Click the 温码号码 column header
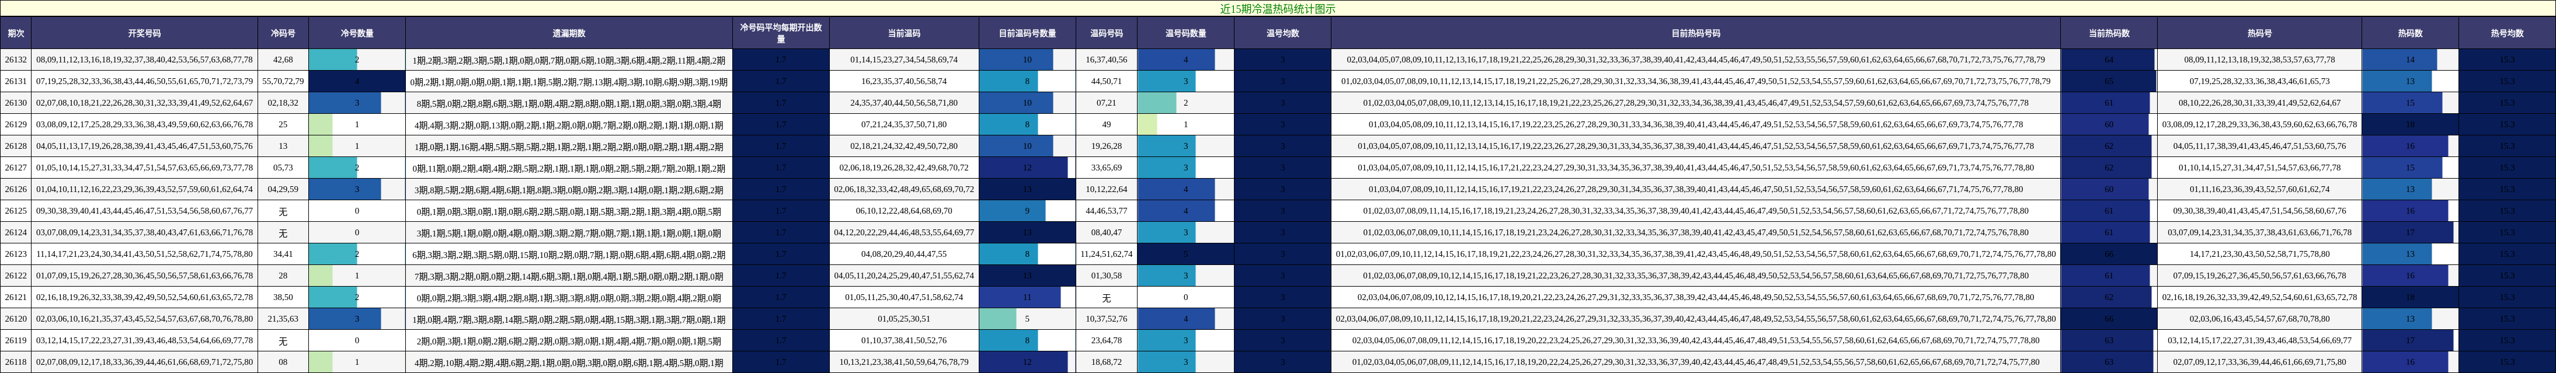Viewport: 2556px width, 373px height. coord(1107,33)
